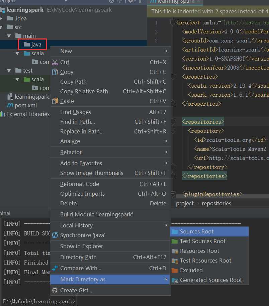Select Show Image Thumbnails
The height and width of the screenshot is (306, 269).
tap(111, 173)
